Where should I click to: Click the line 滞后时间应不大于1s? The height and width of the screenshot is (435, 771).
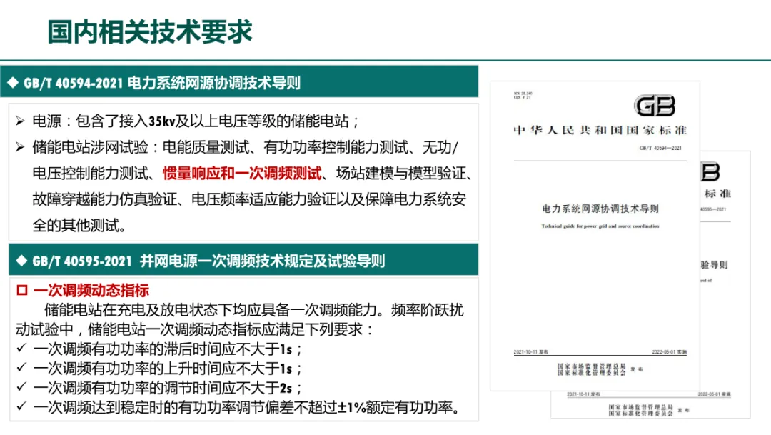click(168, 349)
